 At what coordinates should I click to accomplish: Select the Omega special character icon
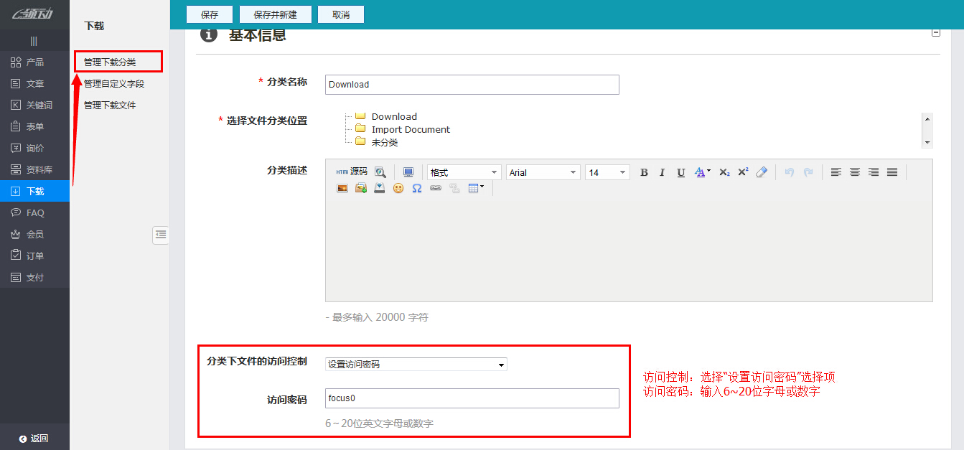coord(416,188)
